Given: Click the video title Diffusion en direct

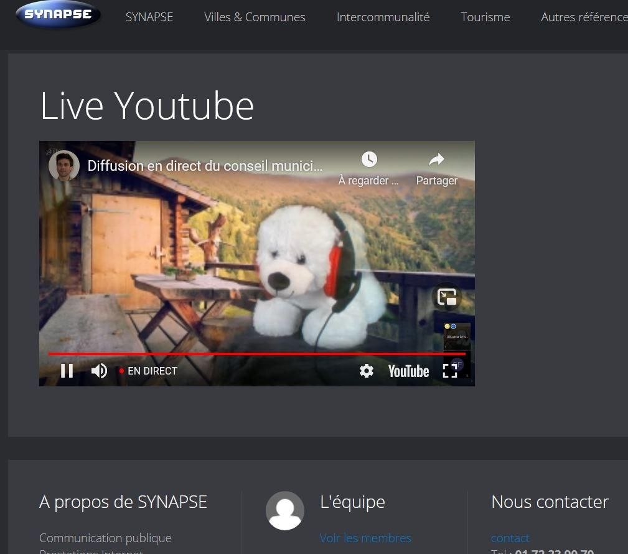Looking at the screenshot, I should coord(205,166).
